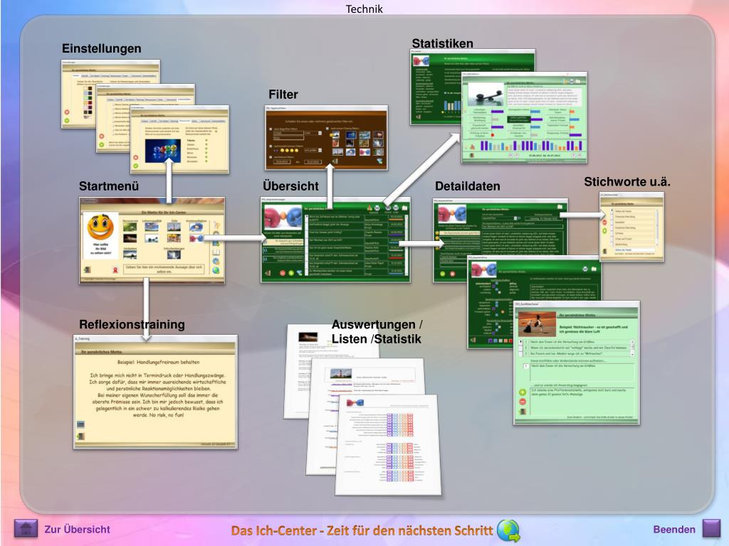Click the start date field in Filter window
This screenshot has height=546, width=729.
point(283,161)
